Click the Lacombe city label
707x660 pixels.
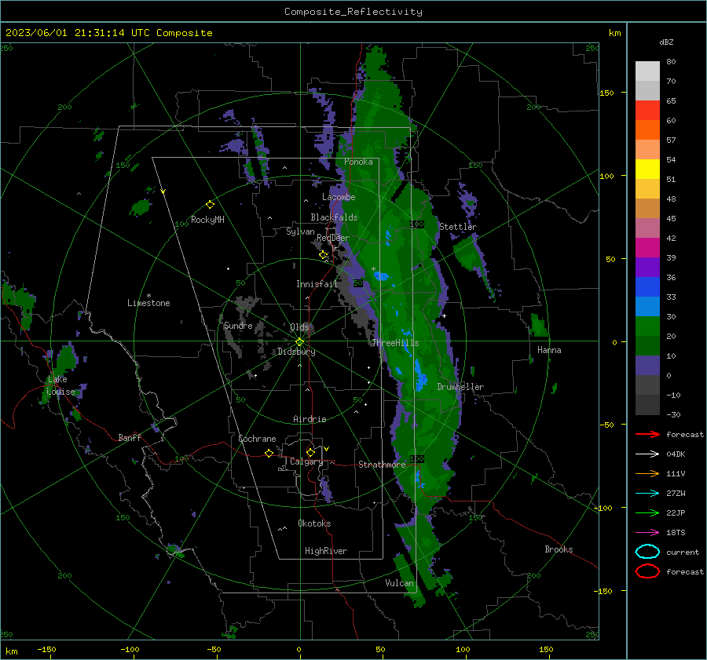(x=339, y=197)
